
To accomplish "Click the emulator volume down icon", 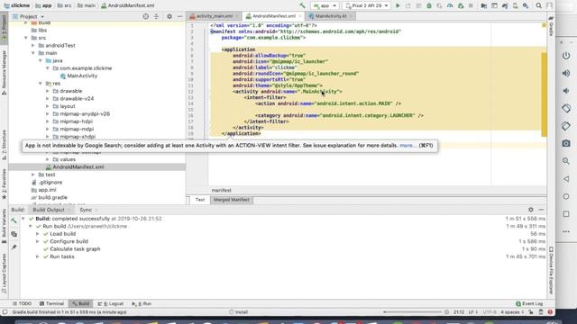I will click(x=566, y=91).
